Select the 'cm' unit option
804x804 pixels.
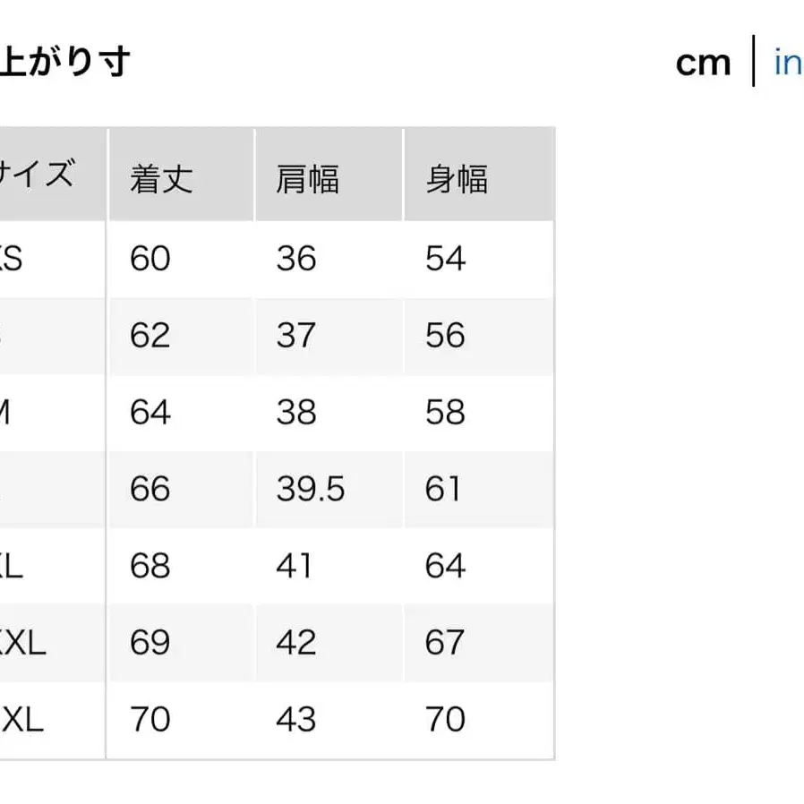coord(704,62)
